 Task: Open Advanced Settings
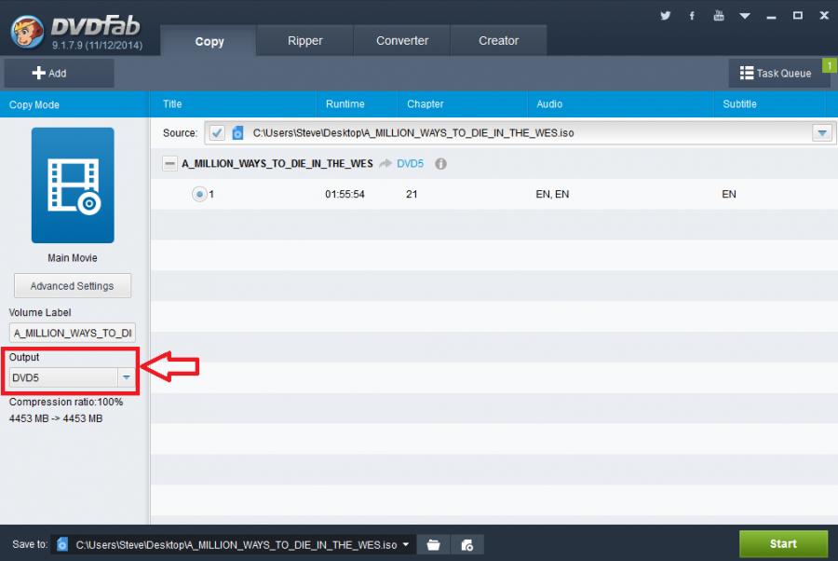pos(72,286)
